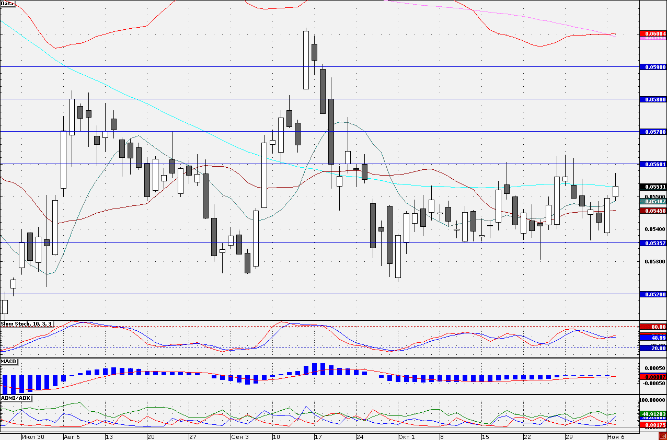Click the Авг 6 date label
Screen dimensions: 667x440
[72, 436]
